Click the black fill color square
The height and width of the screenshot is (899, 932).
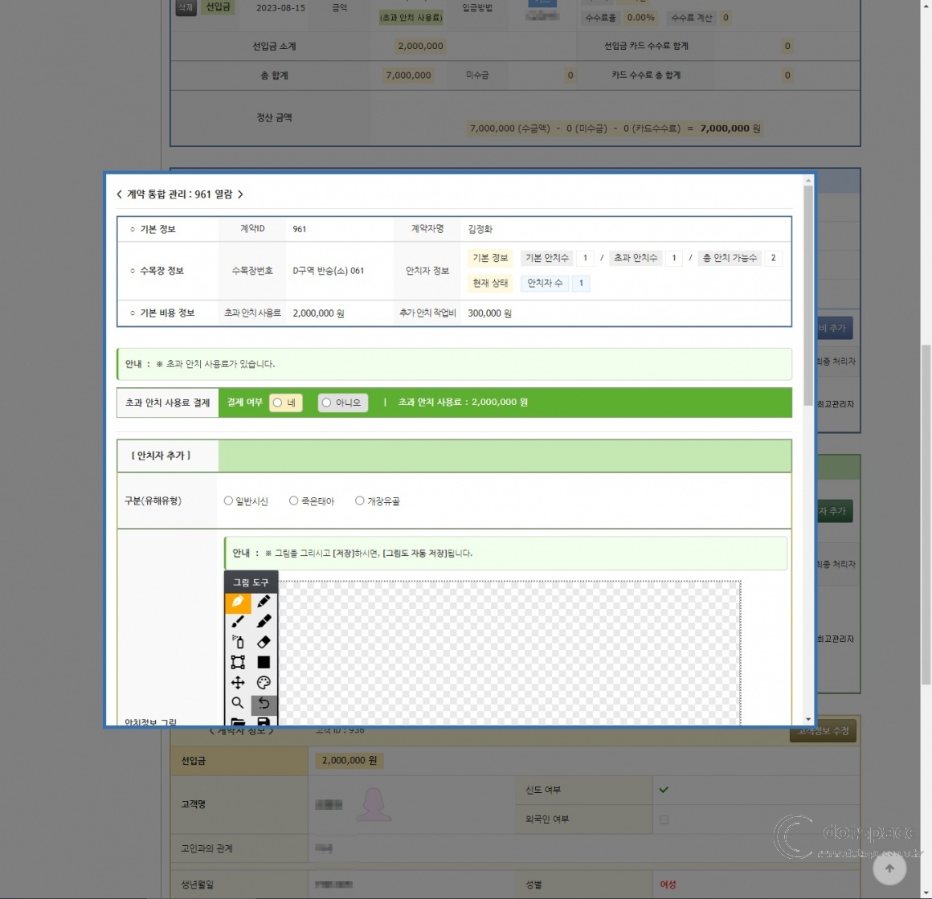click(x=264, y=662)
